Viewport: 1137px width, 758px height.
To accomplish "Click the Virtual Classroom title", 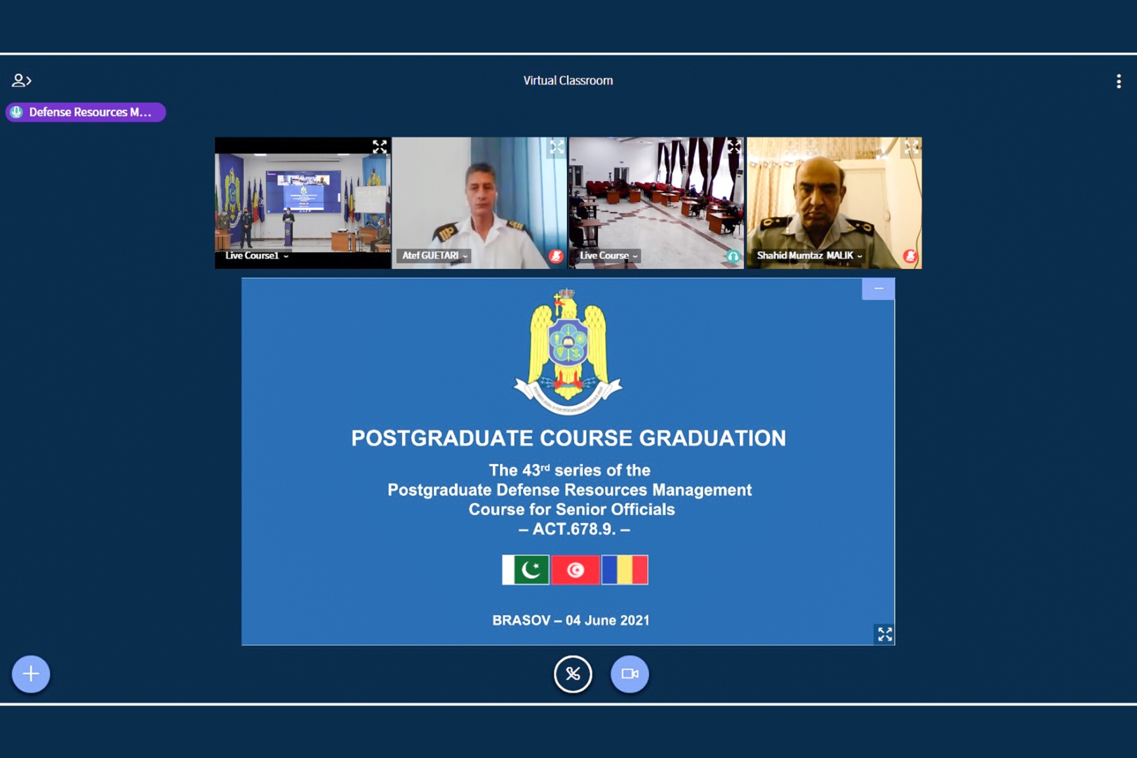I will [568, 81].
